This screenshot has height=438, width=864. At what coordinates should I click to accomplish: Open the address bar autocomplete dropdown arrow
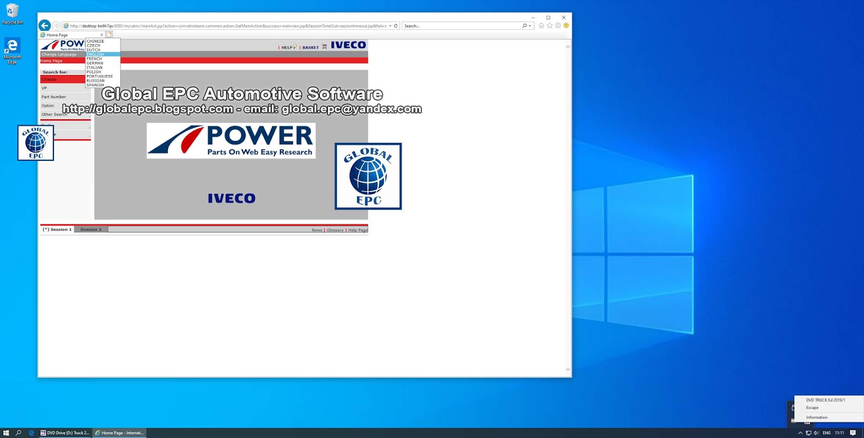coord(390,26)
